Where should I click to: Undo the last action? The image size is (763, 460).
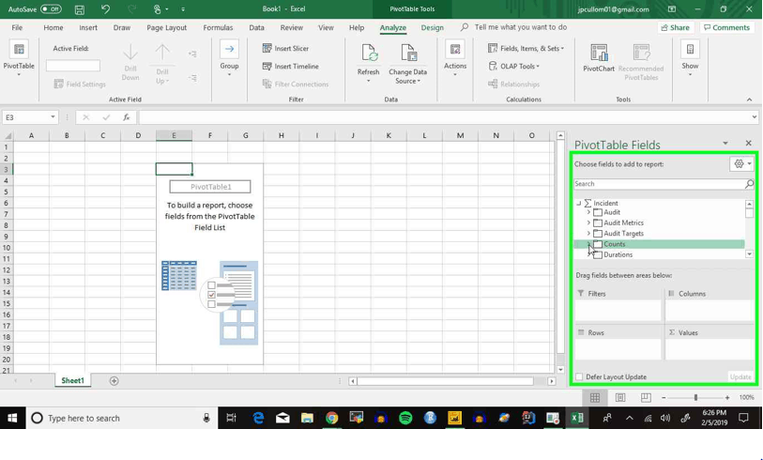[x=105, y=9]
